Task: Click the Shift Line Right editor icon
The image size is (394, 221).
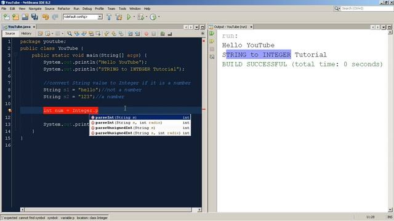Action: (x=137, y=34)
